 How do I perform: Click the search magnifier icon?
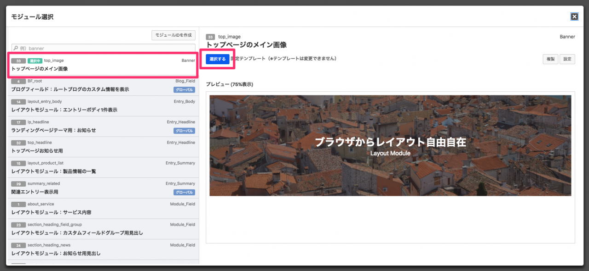click(16, 48)
